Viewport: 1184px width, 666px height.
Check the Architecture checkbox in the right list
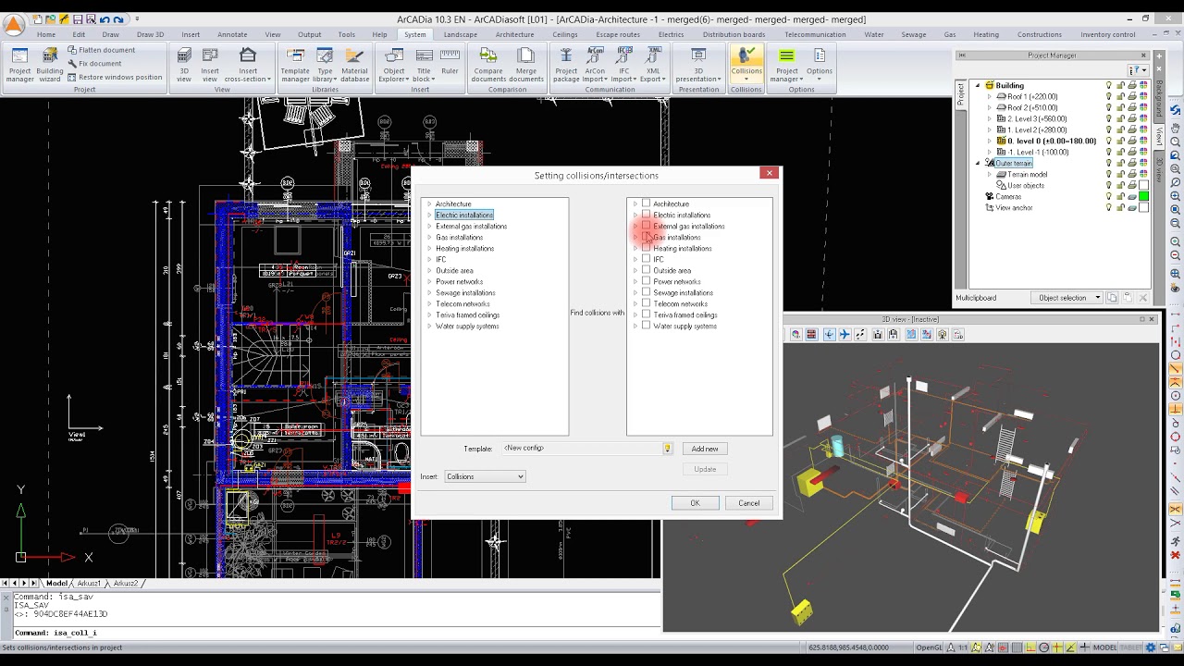click(646, 203)
